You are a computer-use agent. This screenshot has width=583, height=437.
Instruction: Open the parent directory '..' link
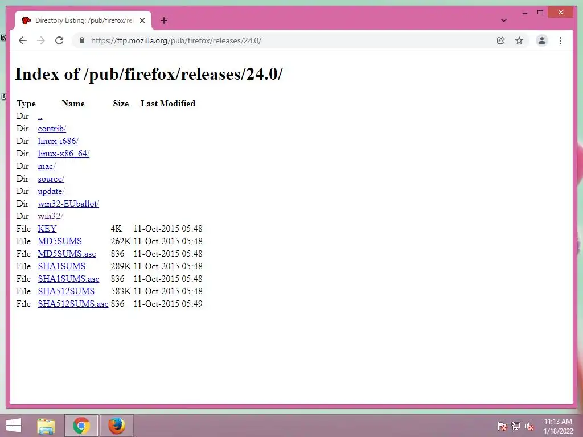pyautogui.click(x=40, y=116)
